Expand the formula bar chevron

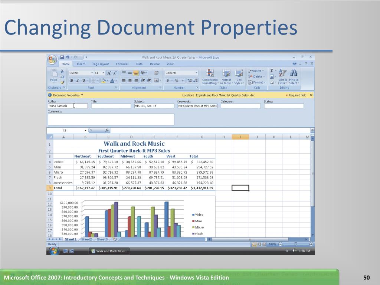click(312, 130)
